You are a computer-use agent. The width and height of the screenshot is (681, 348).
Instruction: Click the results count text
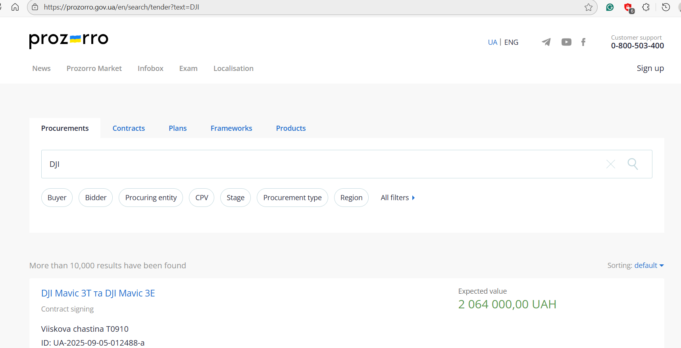point(108,266)
